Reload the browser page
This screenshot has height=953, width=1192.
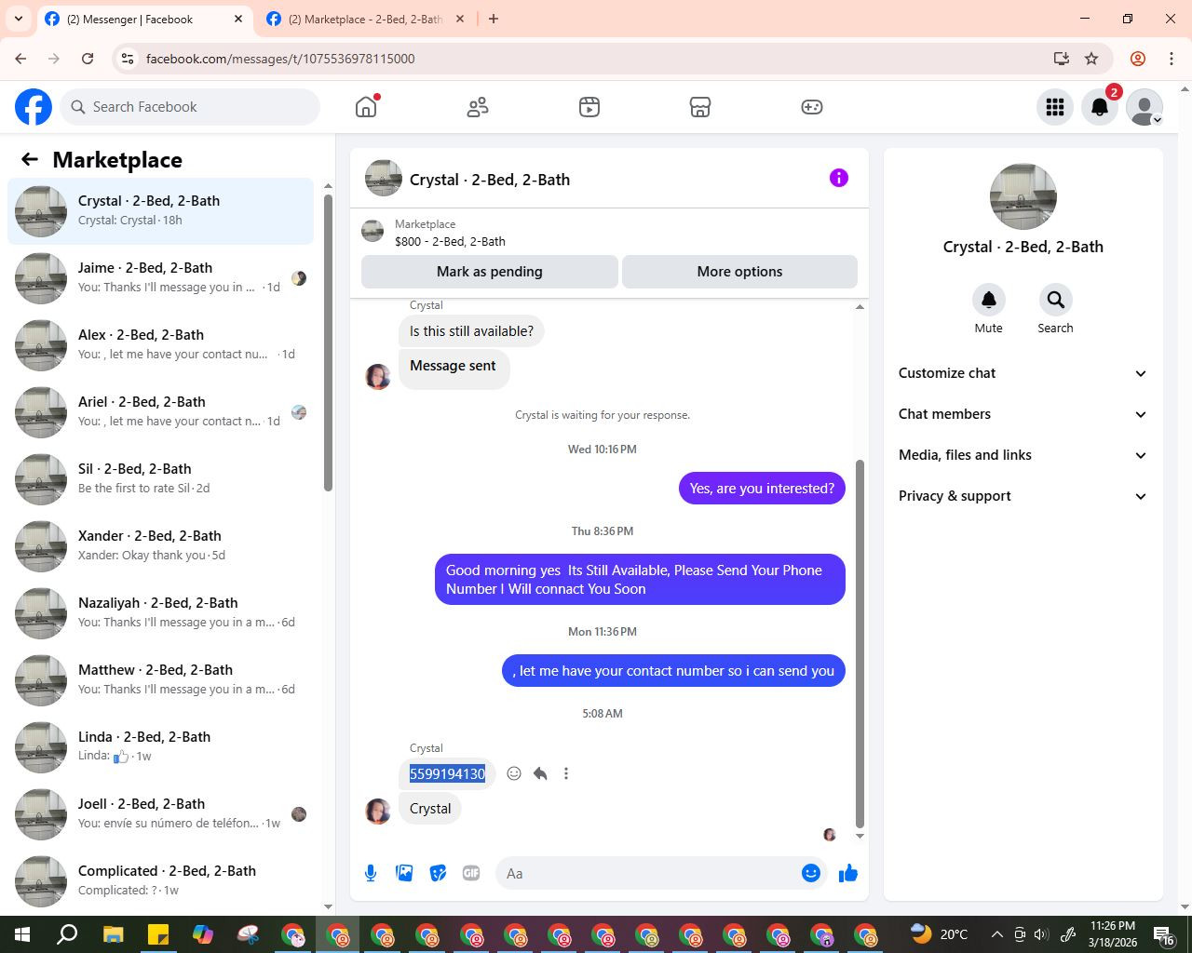point(88,59)
